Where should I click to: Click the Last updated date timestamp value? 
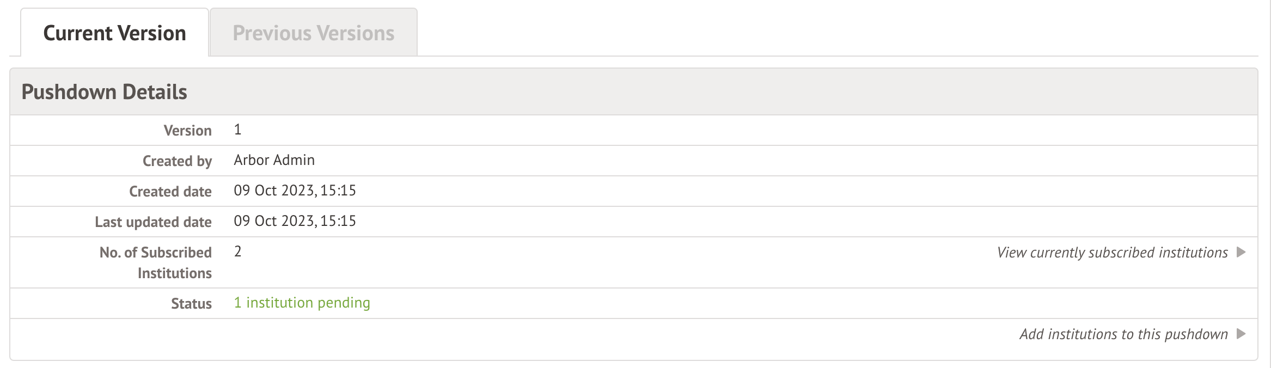[295, 221]
